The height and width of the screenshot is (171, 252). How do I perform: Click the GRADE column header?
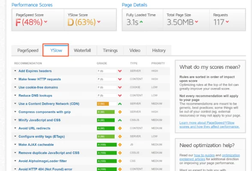102,63
